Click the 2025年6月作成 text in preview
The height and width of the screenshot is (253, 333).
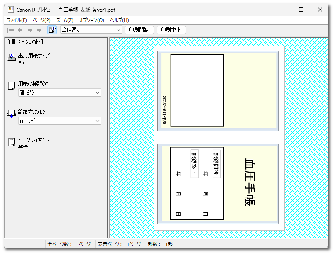[164, 110]
